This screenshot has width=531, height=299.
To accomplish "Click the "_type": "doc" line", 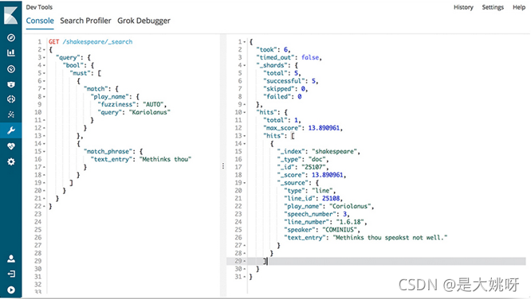I will (303, 159).
